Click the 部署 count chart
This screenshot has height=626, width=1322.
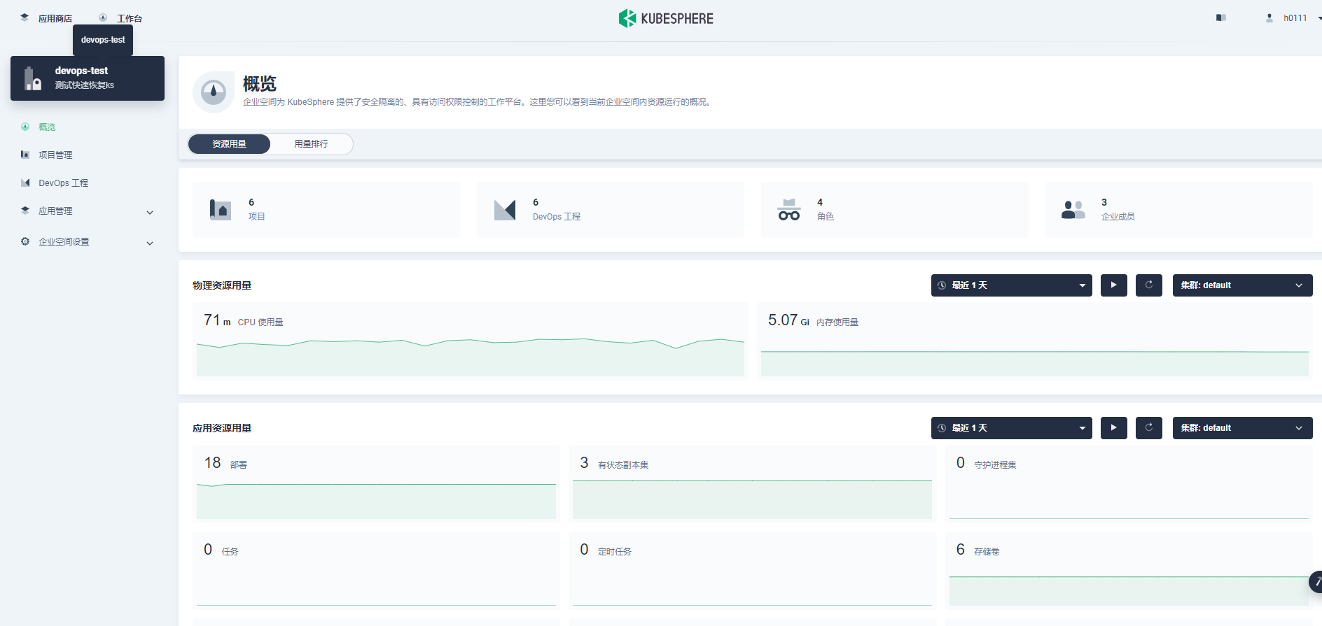(376, 501)
